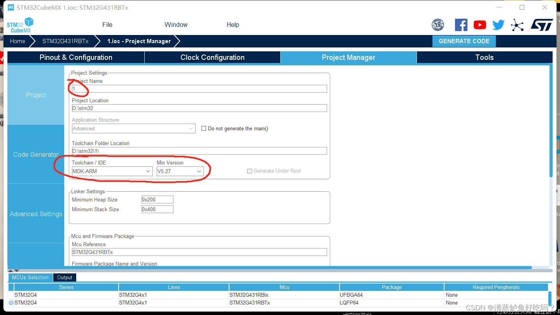Click the Toolchain Folder Location field
The height and width of the screenshot is (315, 560).
tap(199, 151)
